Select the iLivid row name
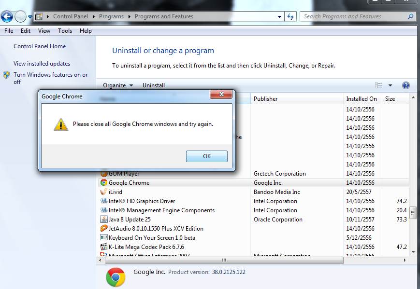Viewport: 420px width, 289px height. tap(116, 192)
